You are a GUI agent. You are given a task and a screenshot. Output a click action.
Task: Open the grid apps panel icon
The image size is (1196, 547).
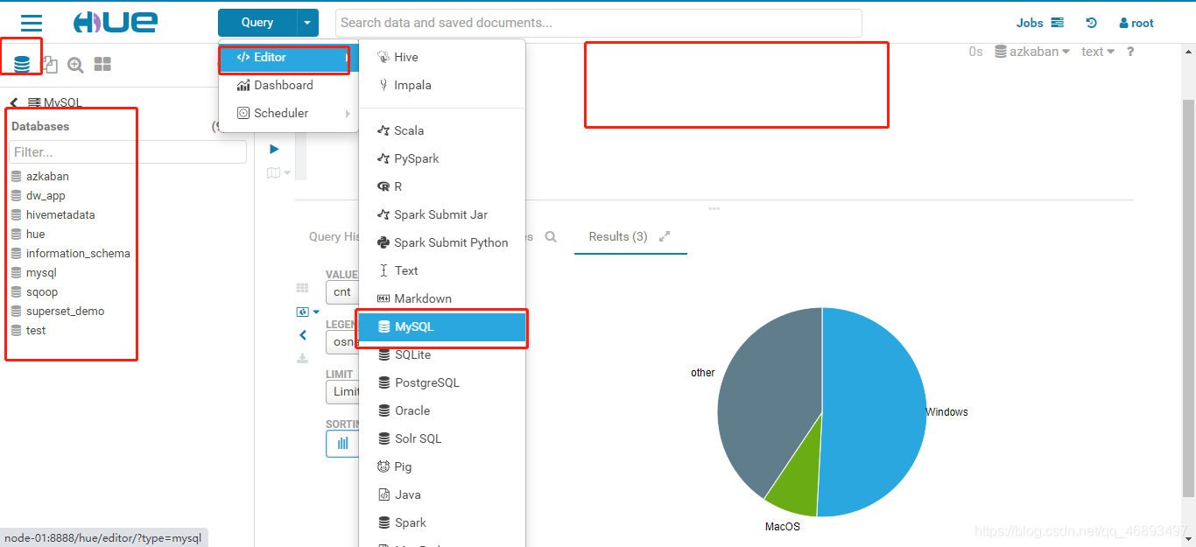pos(102,65)
